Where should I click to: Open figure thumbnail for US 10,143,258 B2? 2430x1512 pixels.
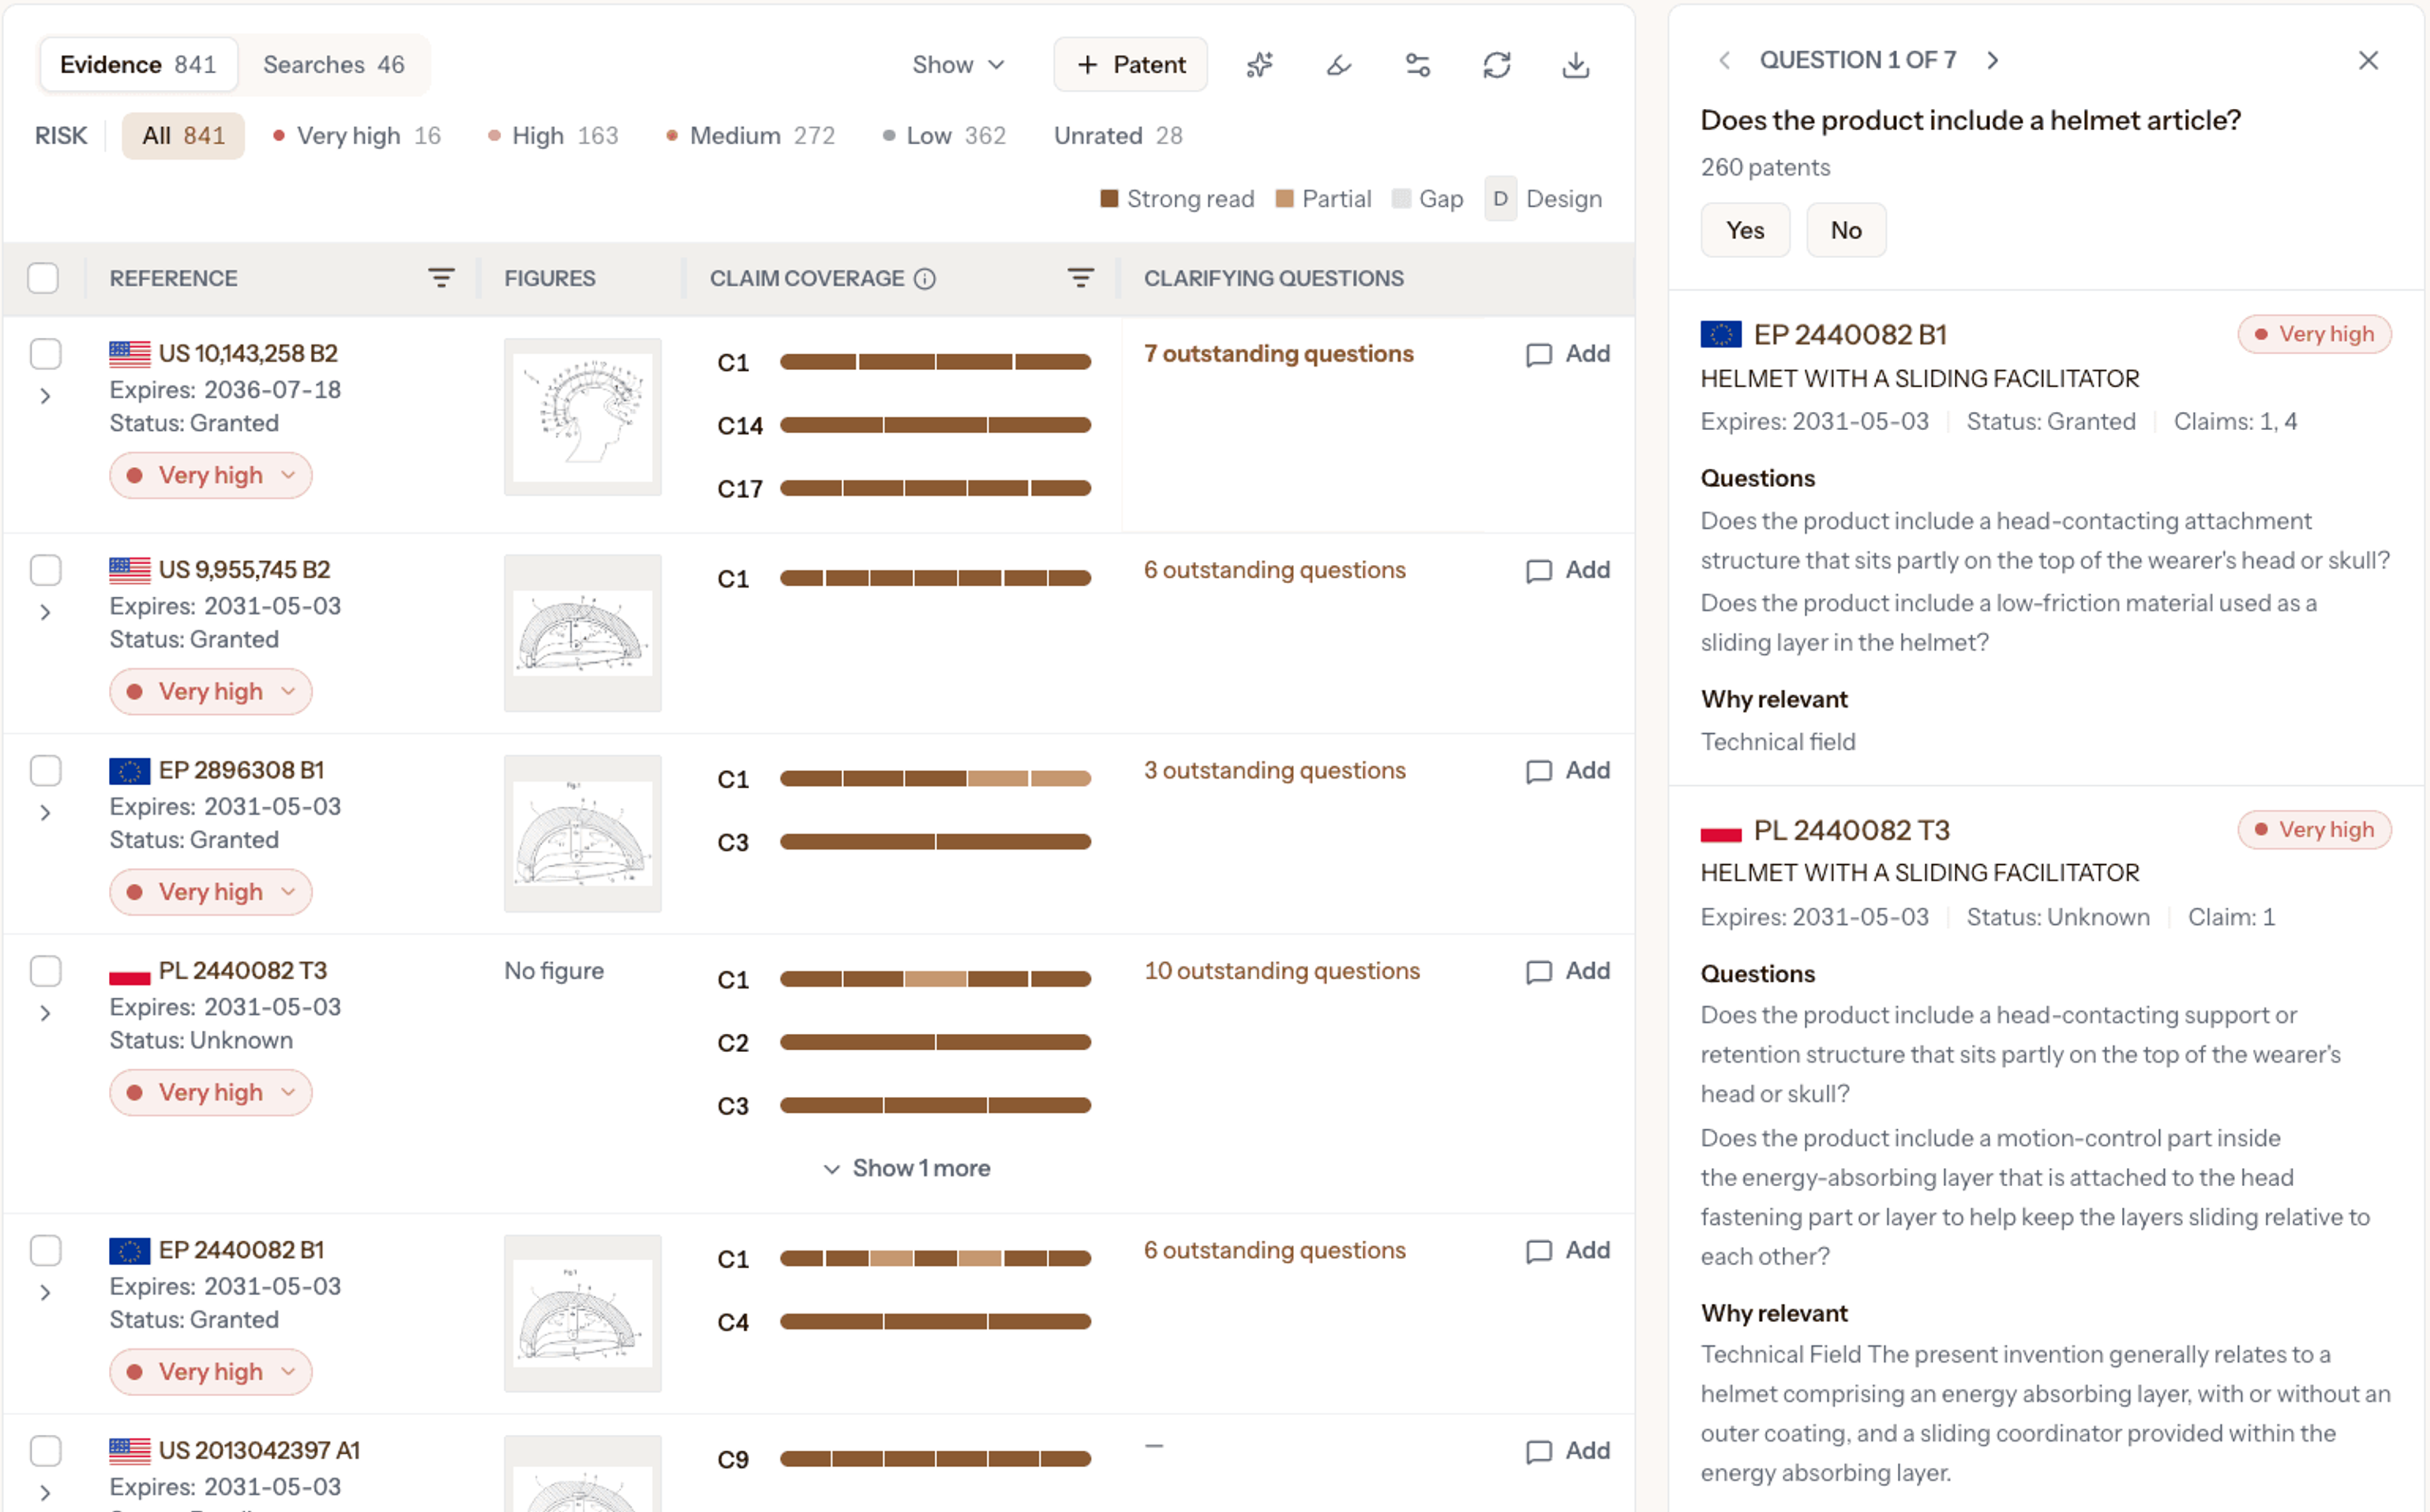(x=583, y=417)
